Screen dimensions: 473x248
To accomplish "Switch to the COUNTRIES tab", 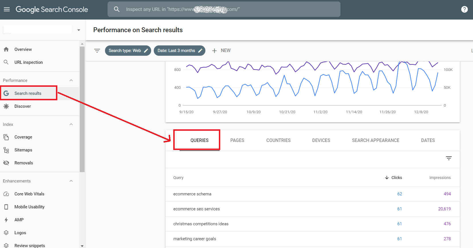I will 279,140.
